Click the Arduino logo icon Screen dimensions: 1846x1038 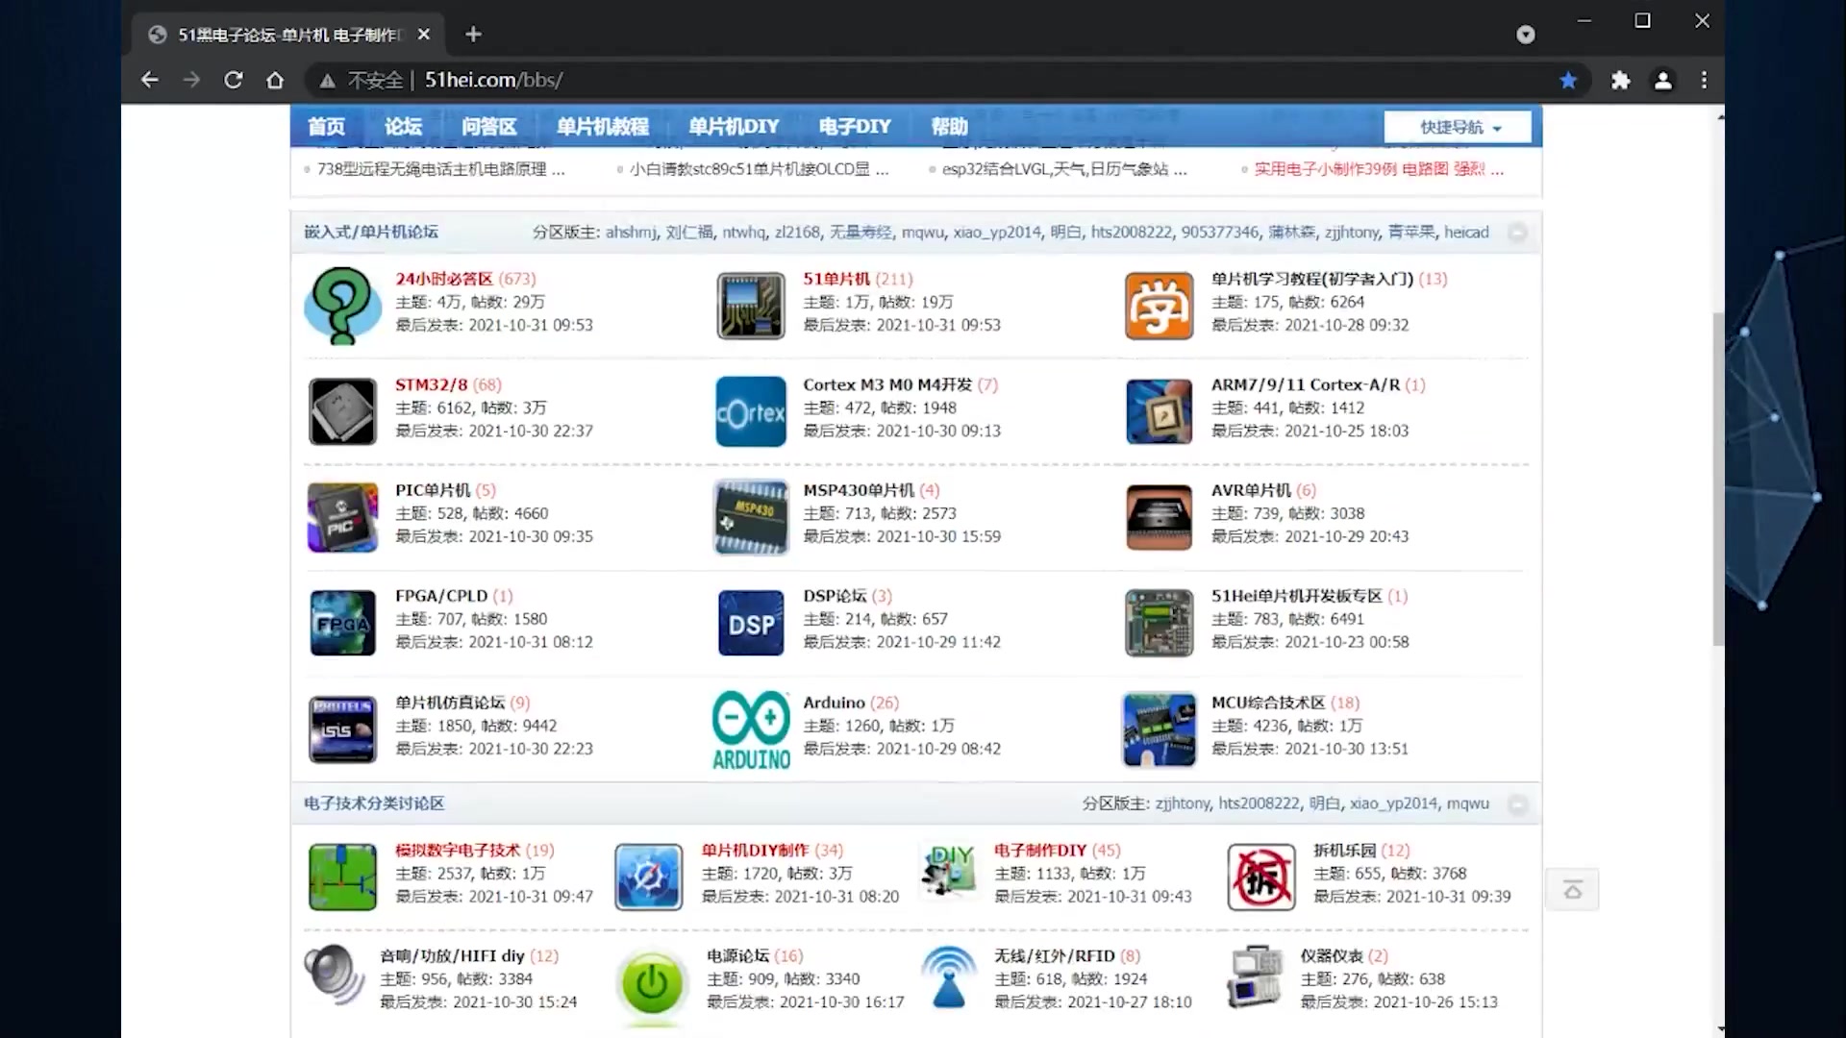(x=751, y=729)
